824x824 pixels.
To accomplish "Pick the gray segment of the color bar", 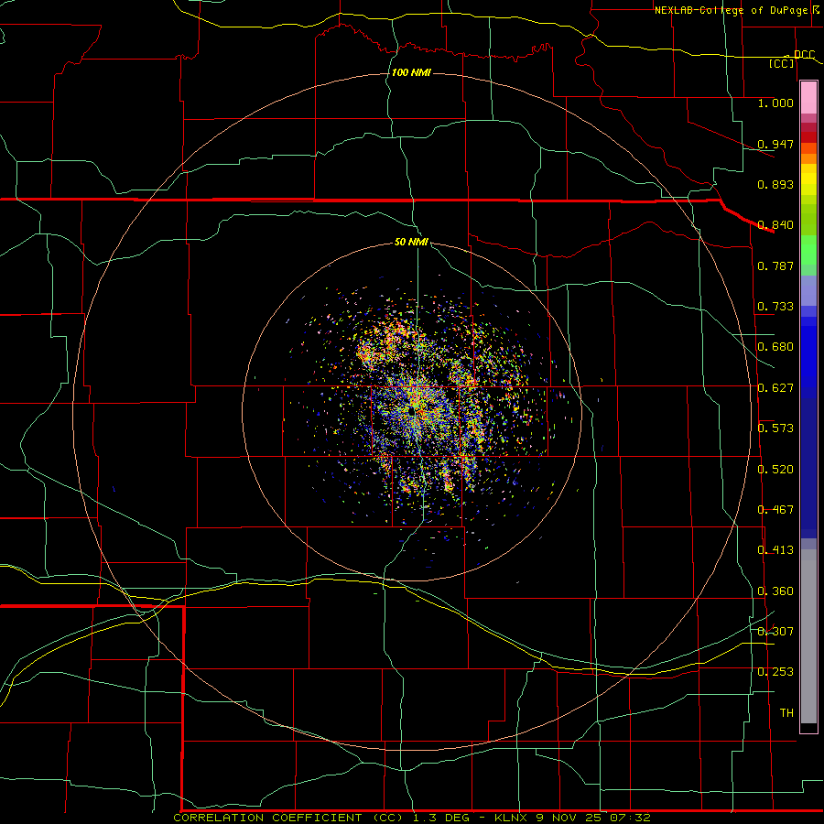I will tap(808, 636).
